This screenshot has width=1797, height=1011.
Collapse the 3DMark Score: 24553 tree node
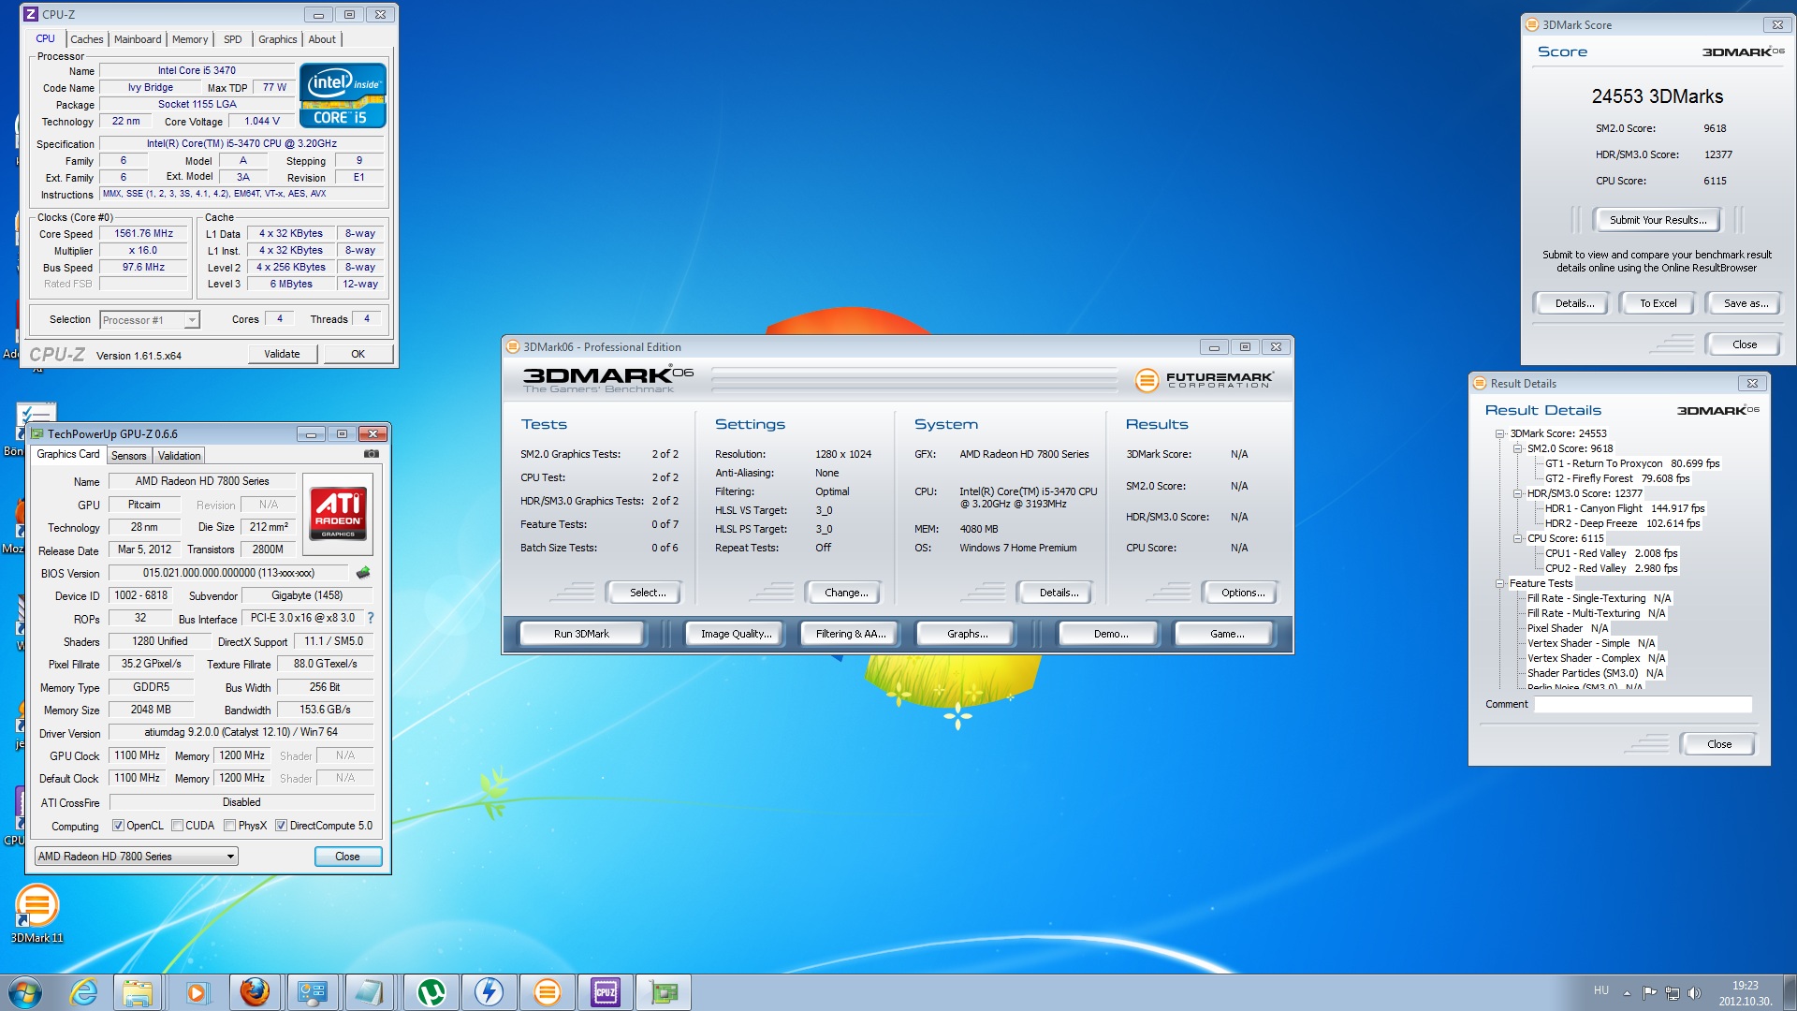[1499, 433]
